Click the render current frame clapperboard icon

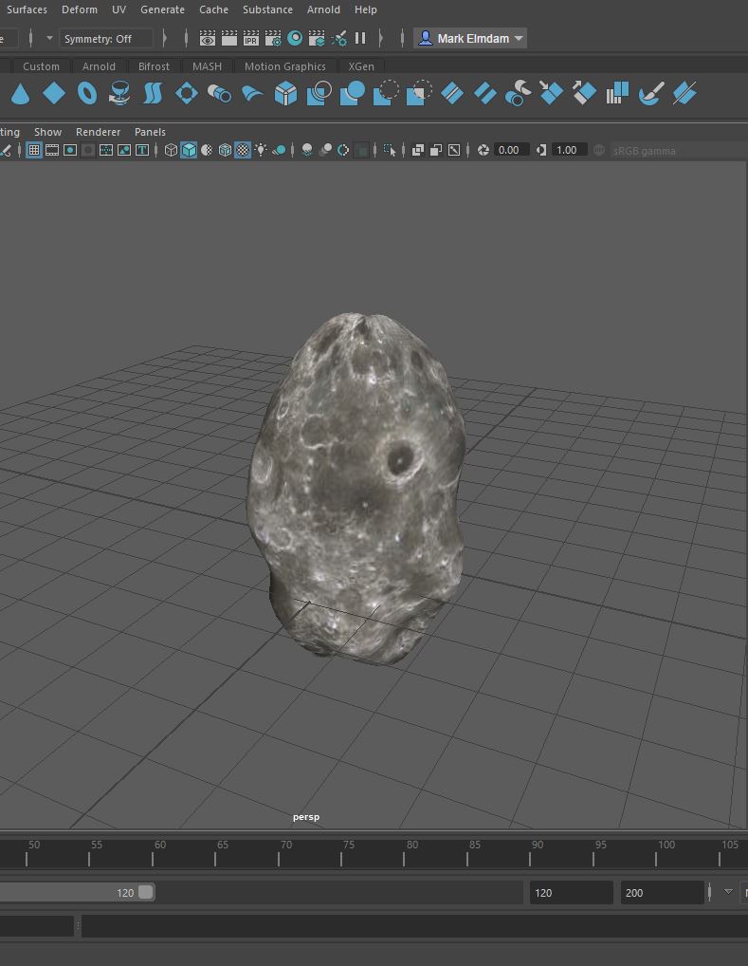pos(228,39)
